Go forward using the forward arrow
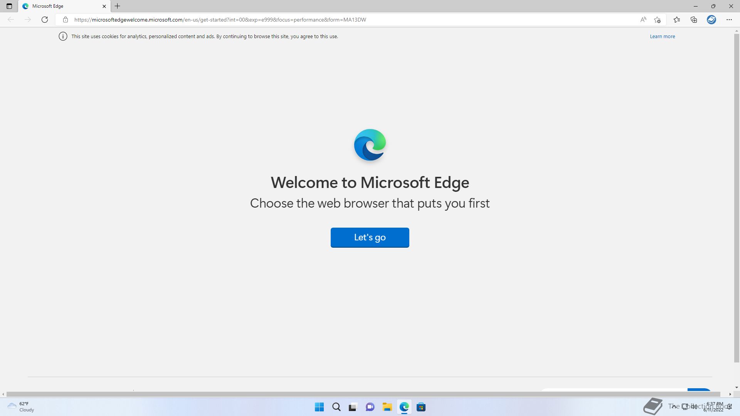 coord(27,20)
